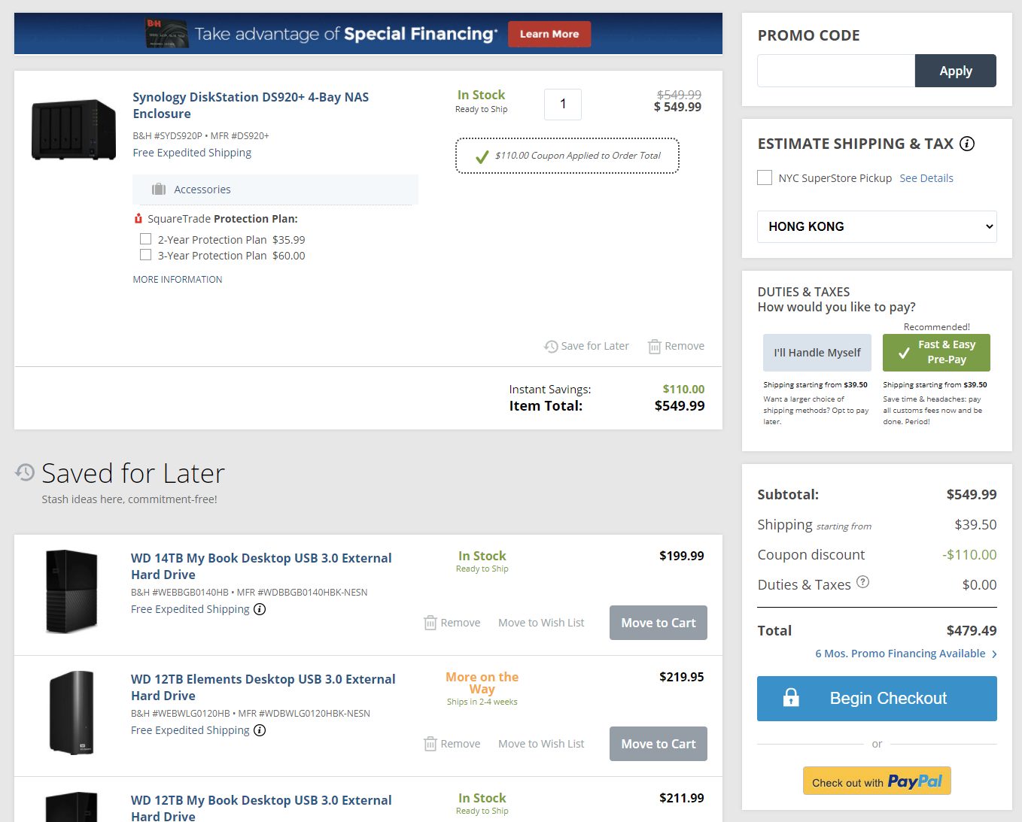Open WD 14TB My Book Desktop product link
The image size is (1022, 822).
pos(261,566)
